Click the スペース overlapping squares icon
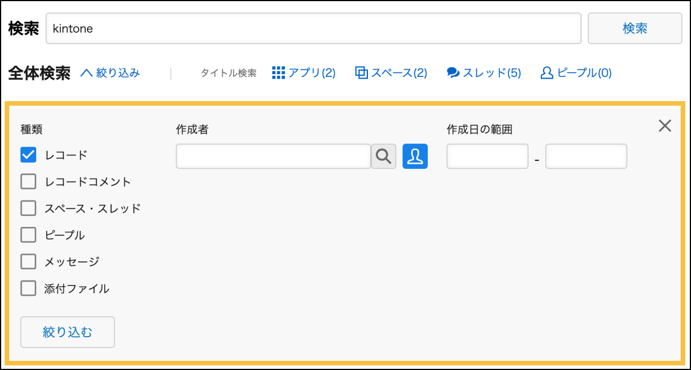The image size is (691, 370). pos(362,73)
